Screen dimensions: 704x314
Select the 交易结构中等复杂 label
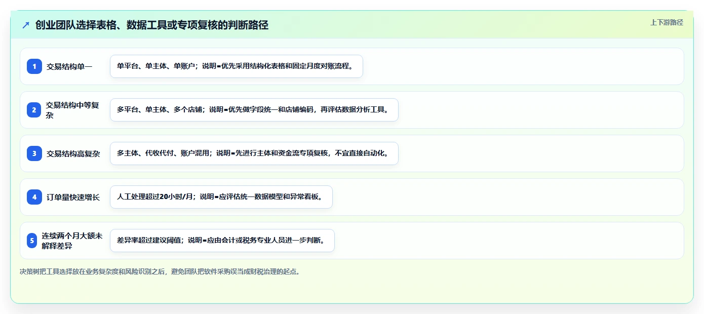tap(73, 110)
